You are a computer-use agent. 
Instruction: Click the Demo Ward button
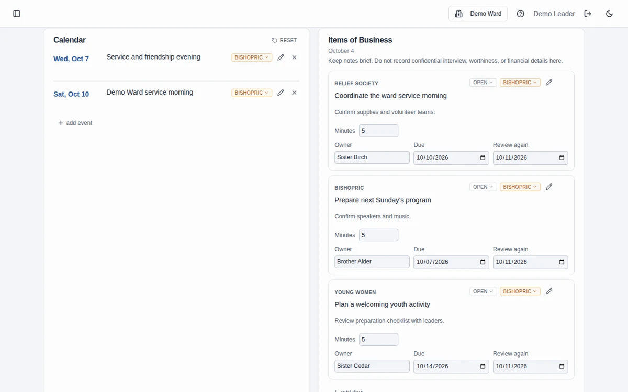pyautogui.click(x=478, y=14)
